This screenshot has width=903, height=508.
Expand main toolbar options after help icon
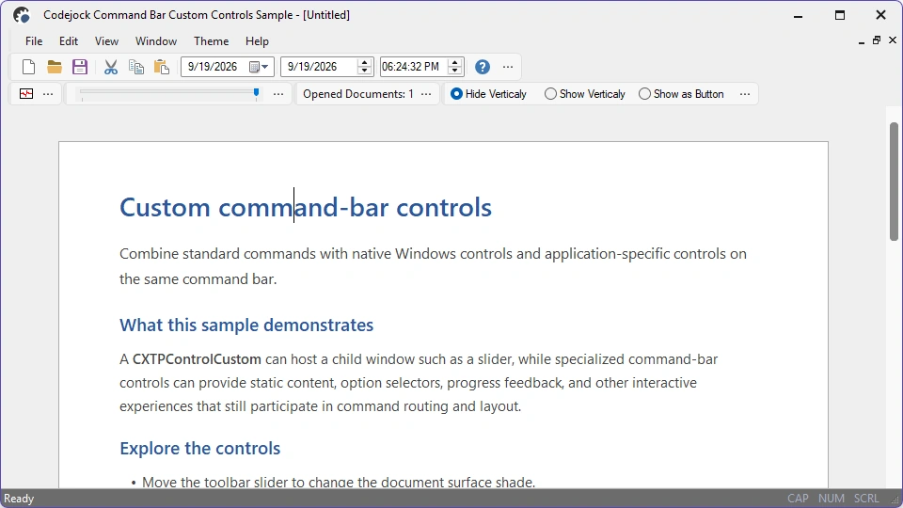coord(507,67)
